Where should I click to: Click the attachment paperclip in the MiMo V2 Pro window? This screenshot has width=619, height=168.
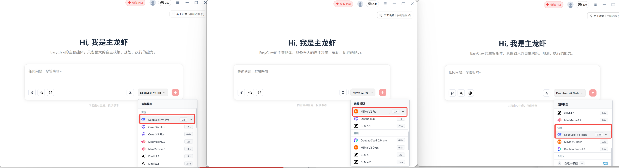click(x=241, y=93)
